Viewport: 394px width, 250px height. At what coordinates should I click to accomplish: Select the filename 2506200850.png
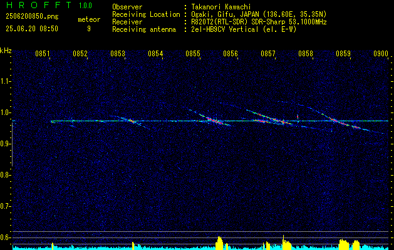coord(32,16)
